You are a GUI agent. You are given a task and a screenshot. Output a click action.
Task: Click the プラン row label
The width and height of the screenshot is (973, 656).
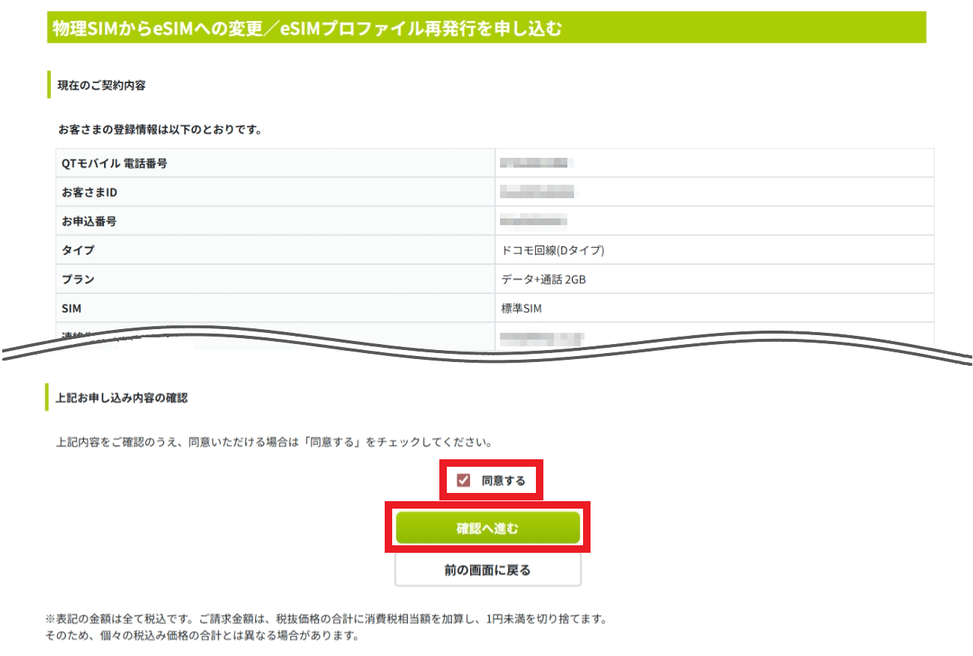[x=78, y=280]
